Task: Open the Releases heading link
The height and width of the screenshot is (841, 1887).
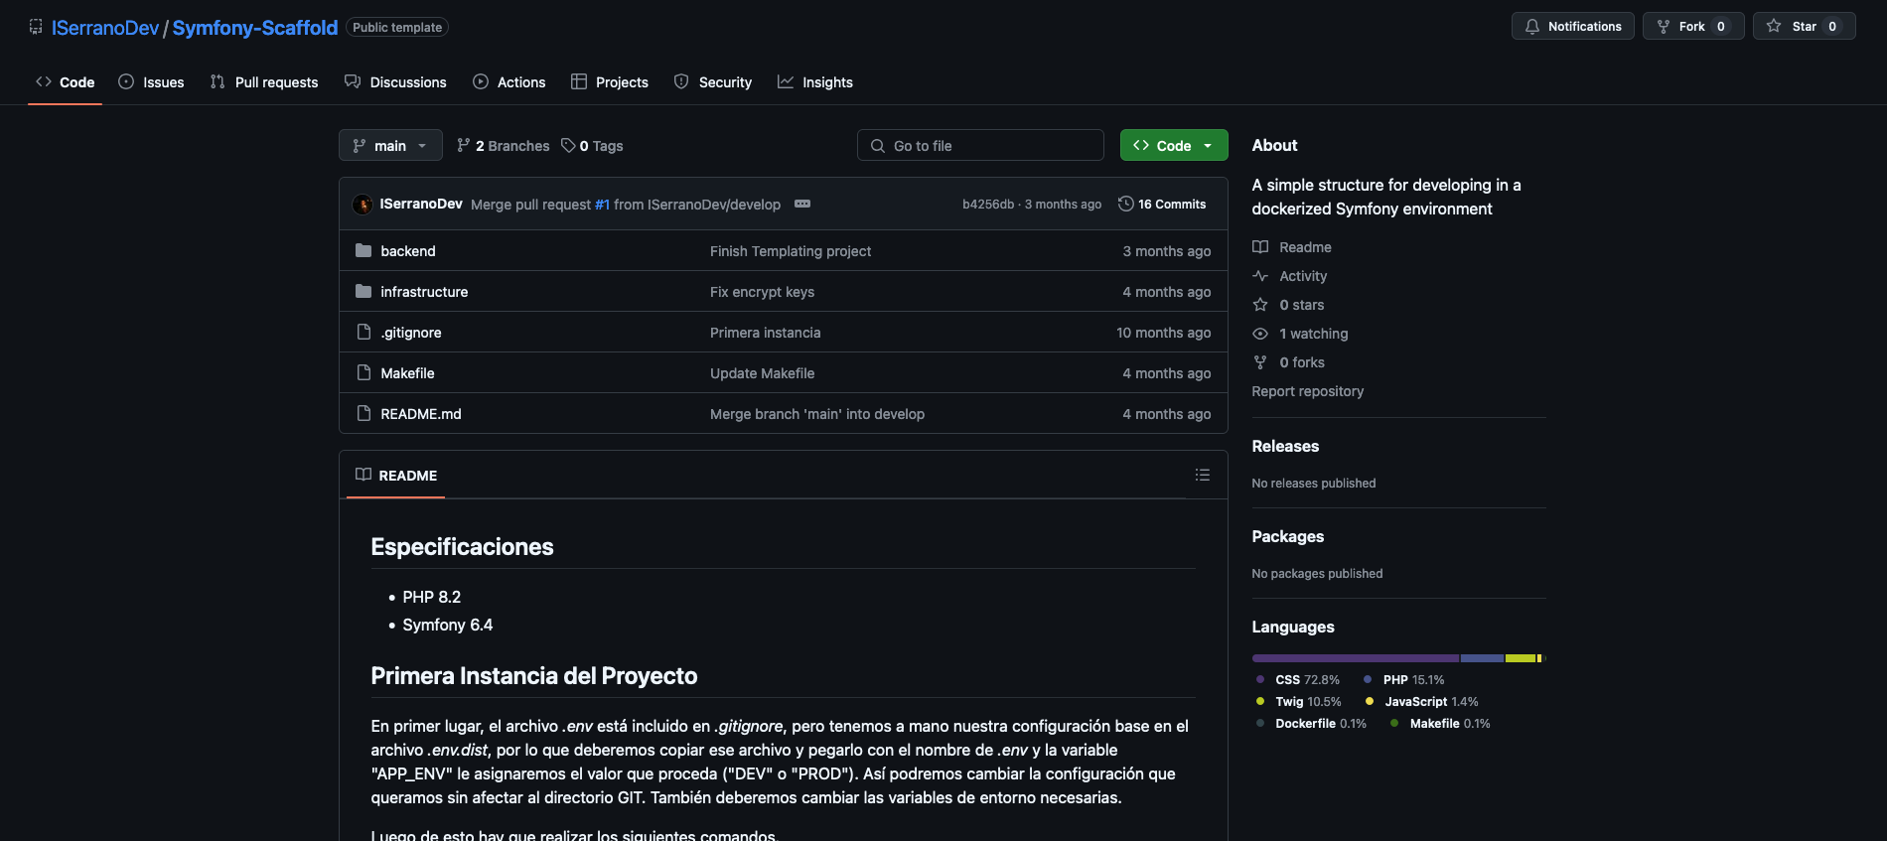Action: pyautogui.click(x=1285, y=446)
